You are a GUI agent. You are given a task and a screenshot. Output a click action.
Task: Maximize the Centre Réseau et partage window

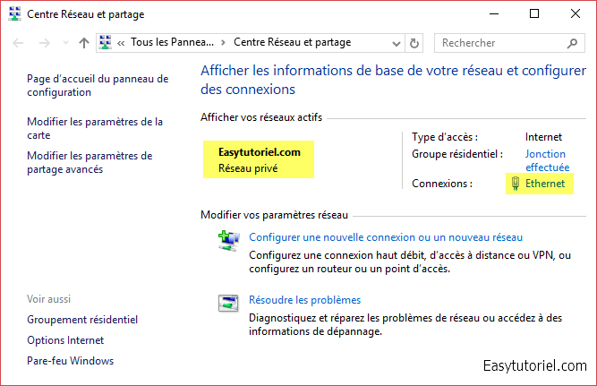(534, 14)
